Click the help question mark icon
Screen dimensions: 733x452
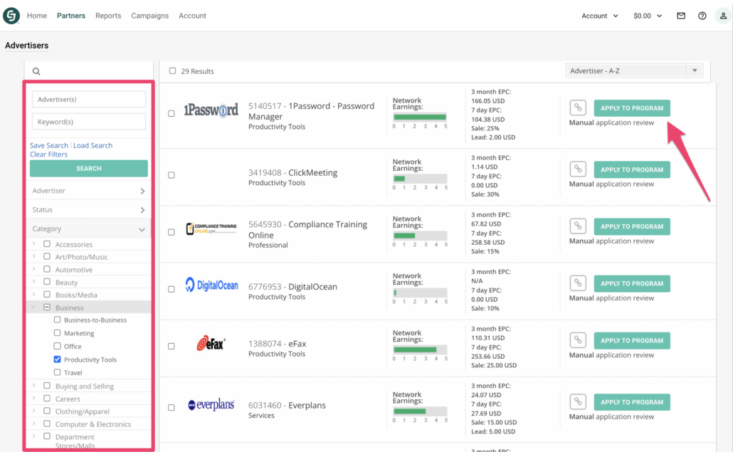click(x=702, y=16)
